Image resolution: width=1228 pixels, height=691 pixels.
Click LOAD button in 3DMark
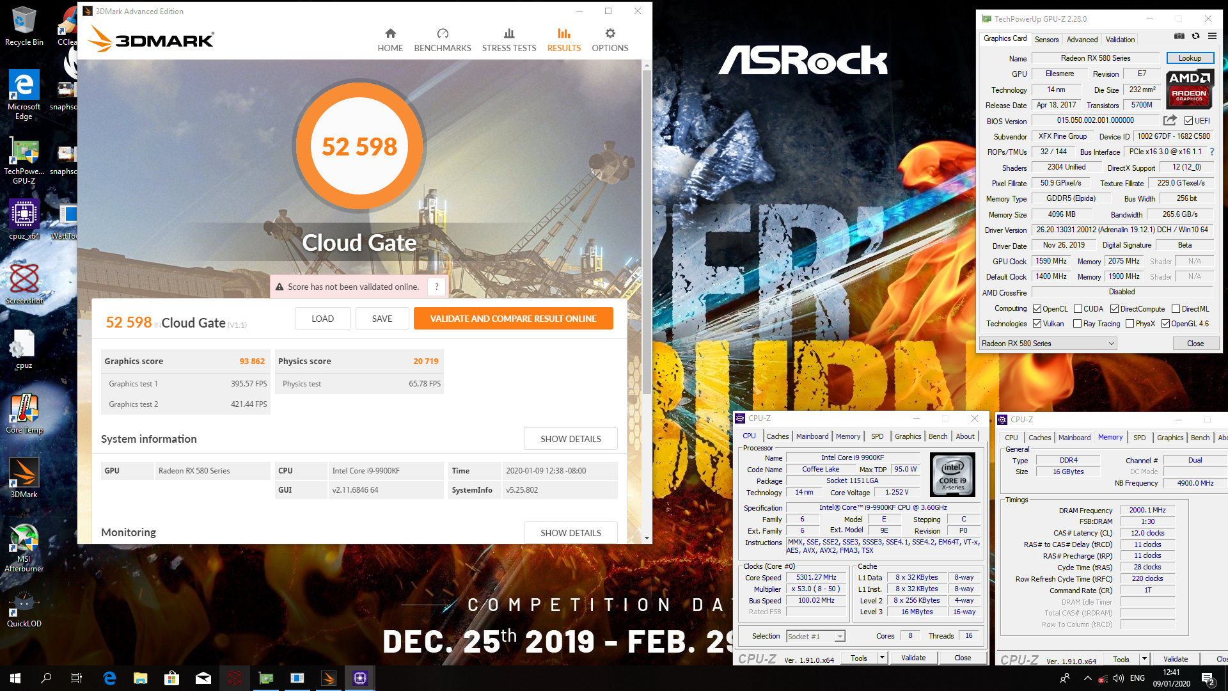323,319
